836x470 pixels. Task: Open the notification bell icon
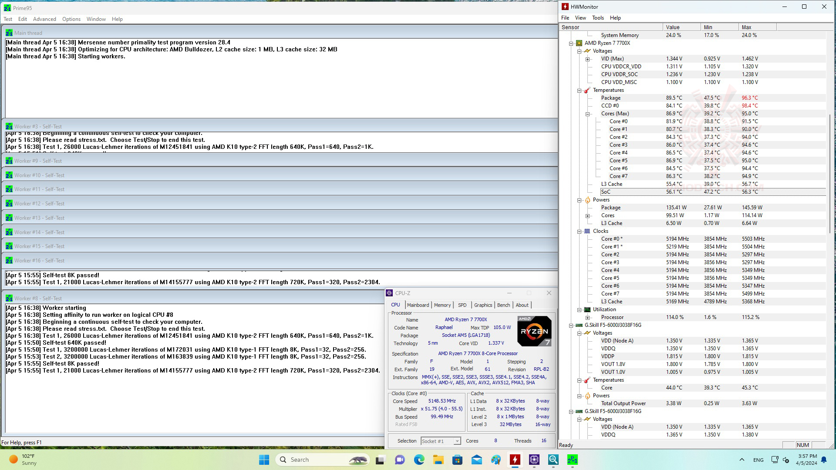pos(824,460)
